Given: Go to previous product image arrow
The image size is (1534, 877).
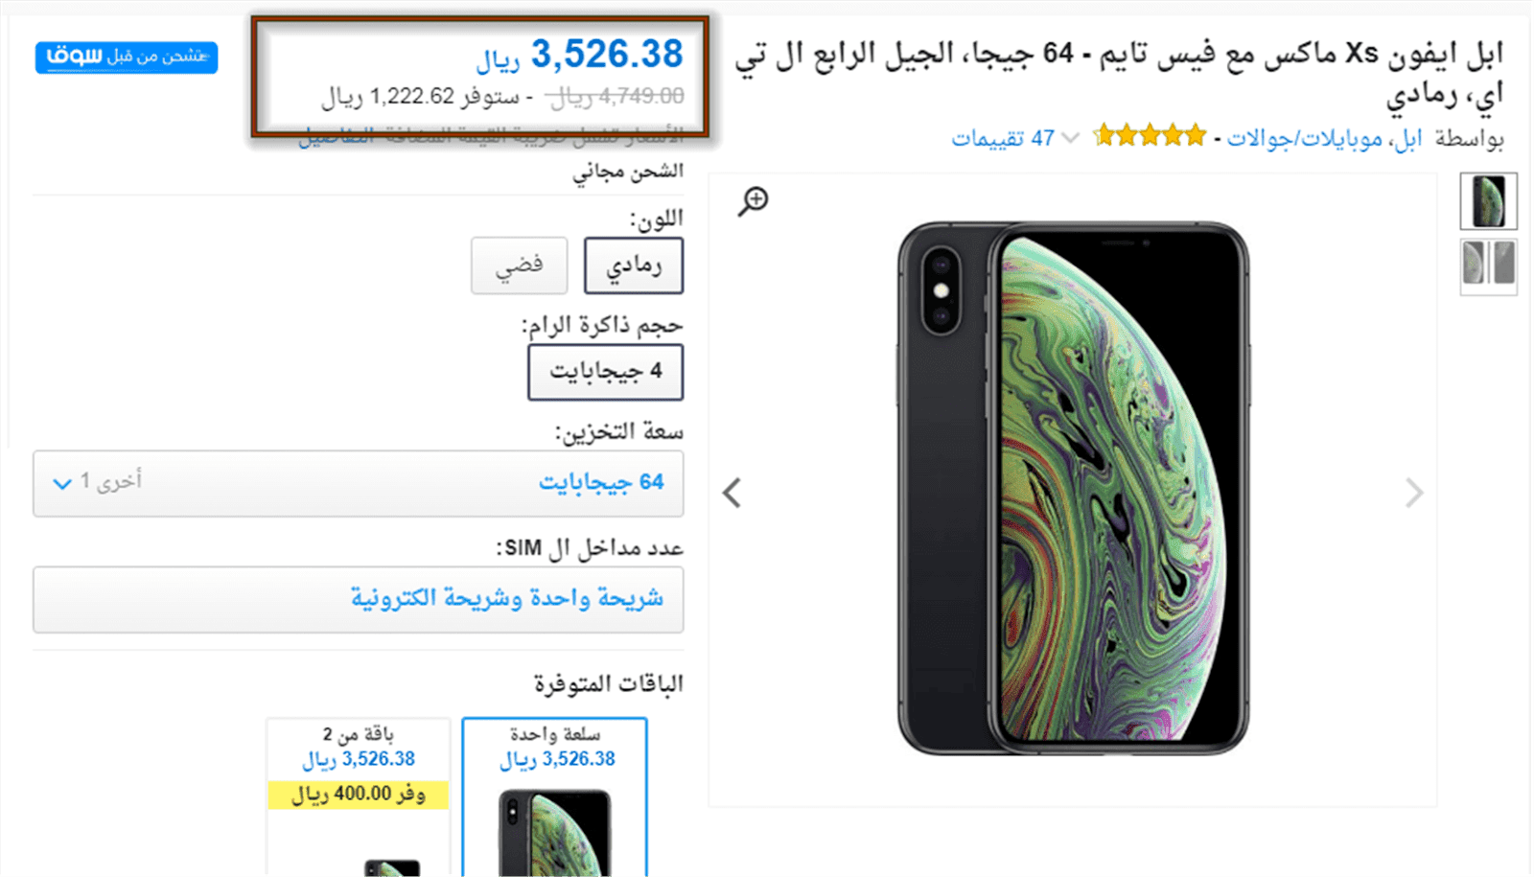Looking at the screenshot, I should [732, 493].
